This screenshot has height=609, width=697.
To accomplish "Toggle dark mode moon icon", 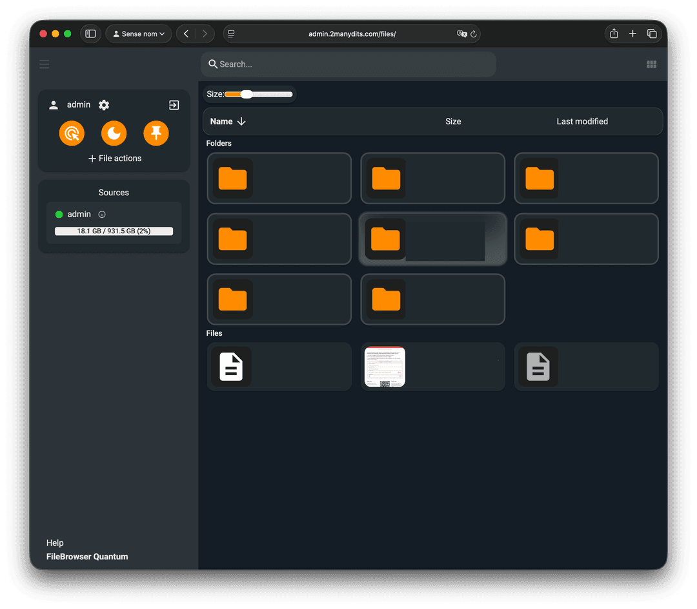I will tap(114, 133).
